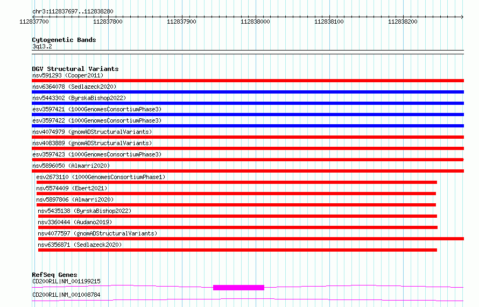Open nsv4074979 (gnomADStructuralVariants) label
Screen dimensions: 479x307
(92, 132)
